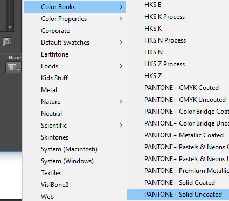Image resolution: width=229 pixels, height=201 pixels.
Task: Choose the Skintones swatch library
Action: click(x=74, y=137)
